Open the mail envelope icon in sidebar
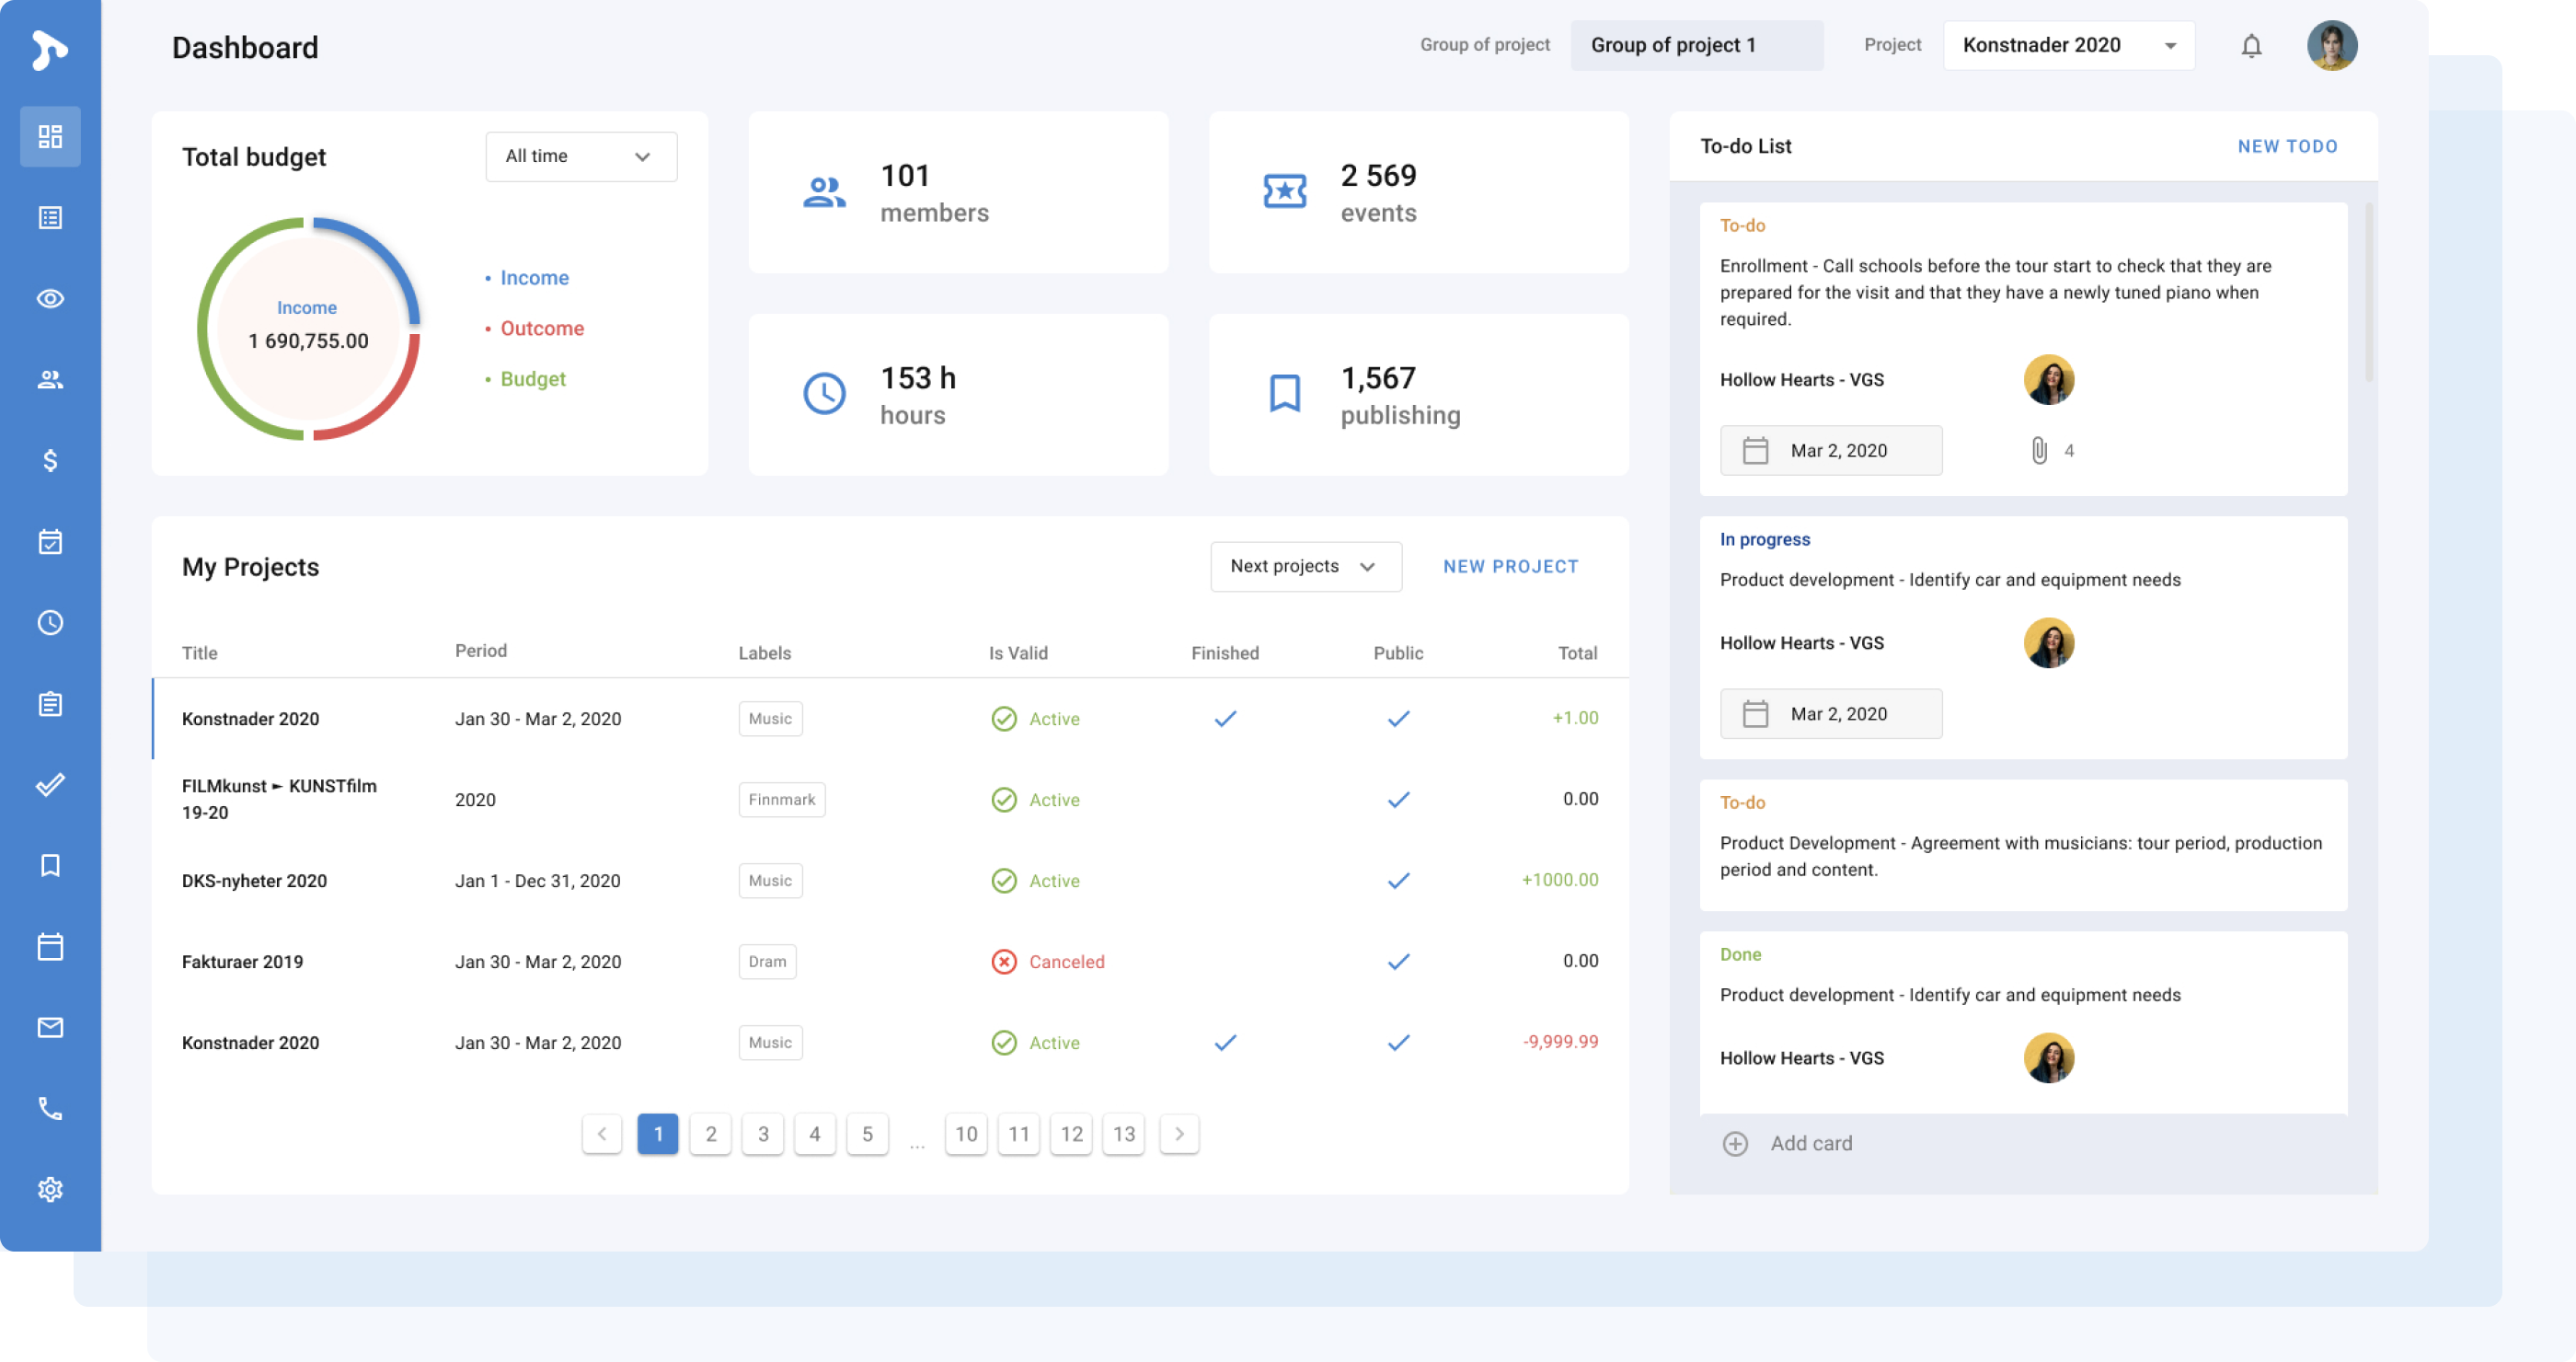Image resolution: width=2576 pixels, height=1362 pixels. click(50, 1027)
